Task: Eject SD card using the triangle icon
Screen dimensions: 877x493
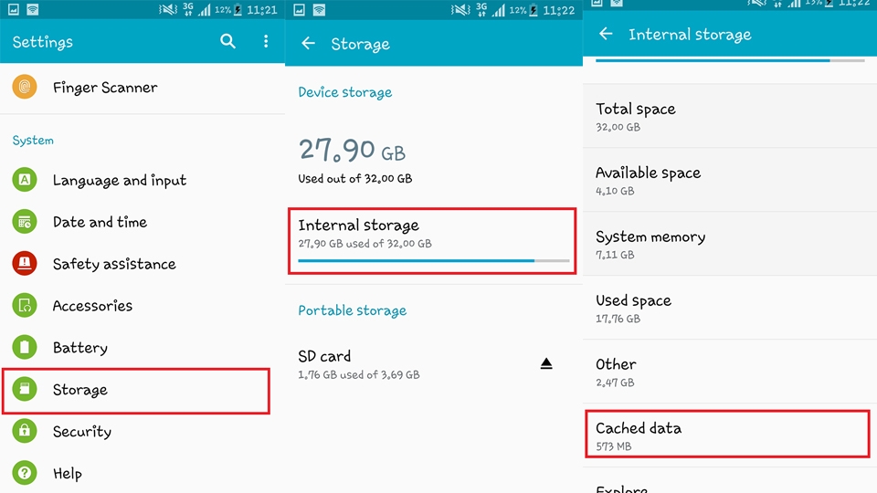Action: [x=546, y=364]
